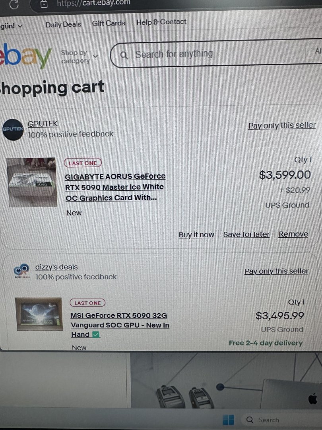322x430 pixels.
Task: Expand the Shop by category dropdown
Action: (79, 57)
